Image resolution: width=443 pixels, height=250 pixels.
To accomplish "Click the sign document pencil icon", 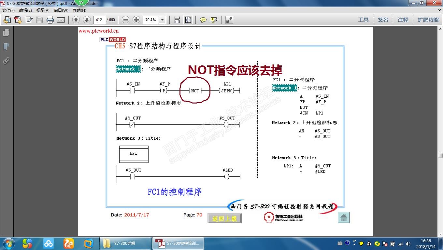I will pyautogui.click(x=29, y=20).
